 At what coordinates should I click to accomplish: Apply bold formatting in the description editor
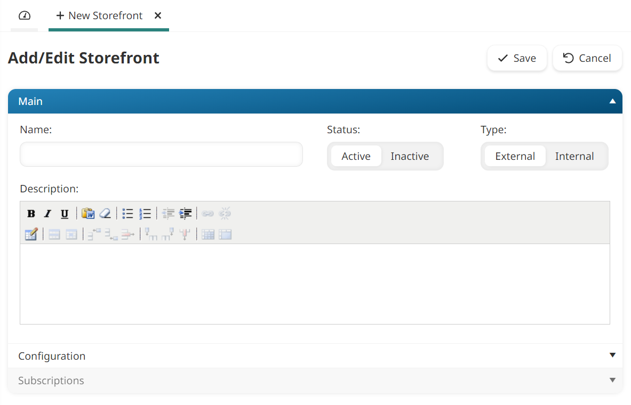point(31,213)
